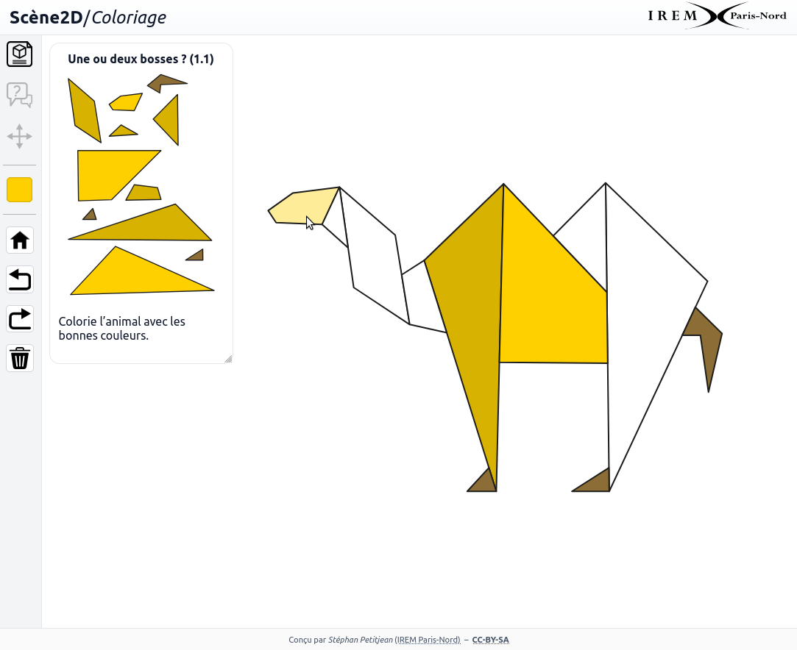Click the scene description cube icon
Image resolution: width=797 pixels, height=650 pixels.
19,54
